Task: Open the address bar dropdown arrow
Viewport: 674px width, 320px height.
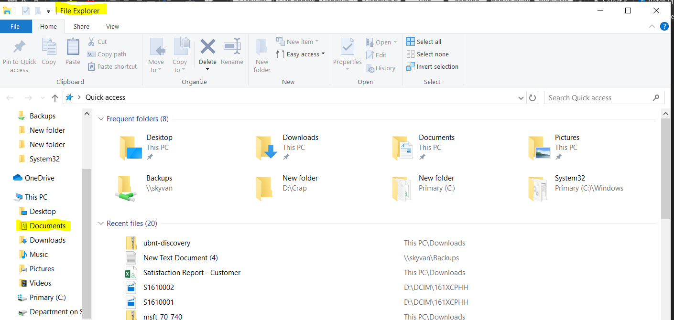Action: pos(521,97)
